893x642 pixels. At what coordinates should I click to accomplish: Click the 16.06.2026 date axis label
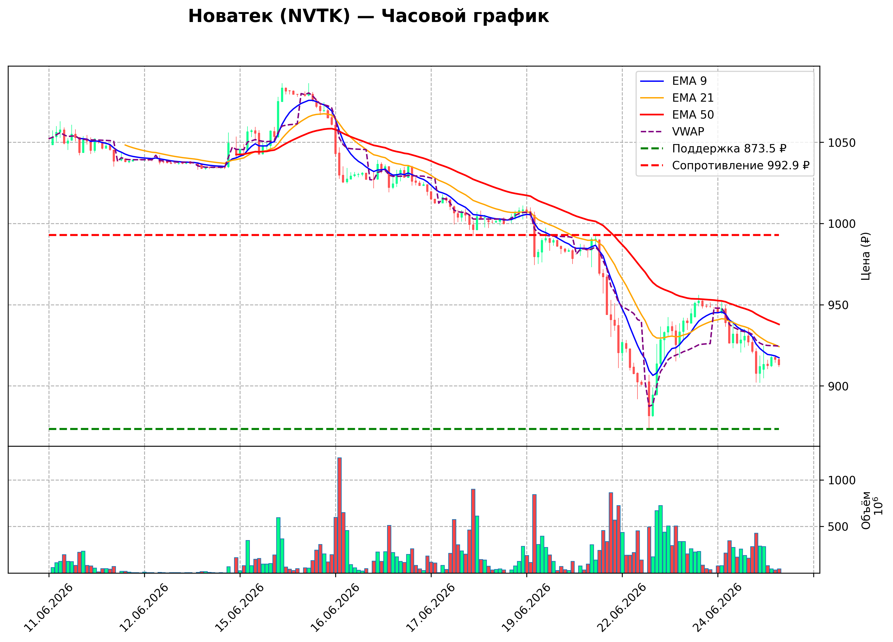336,608
